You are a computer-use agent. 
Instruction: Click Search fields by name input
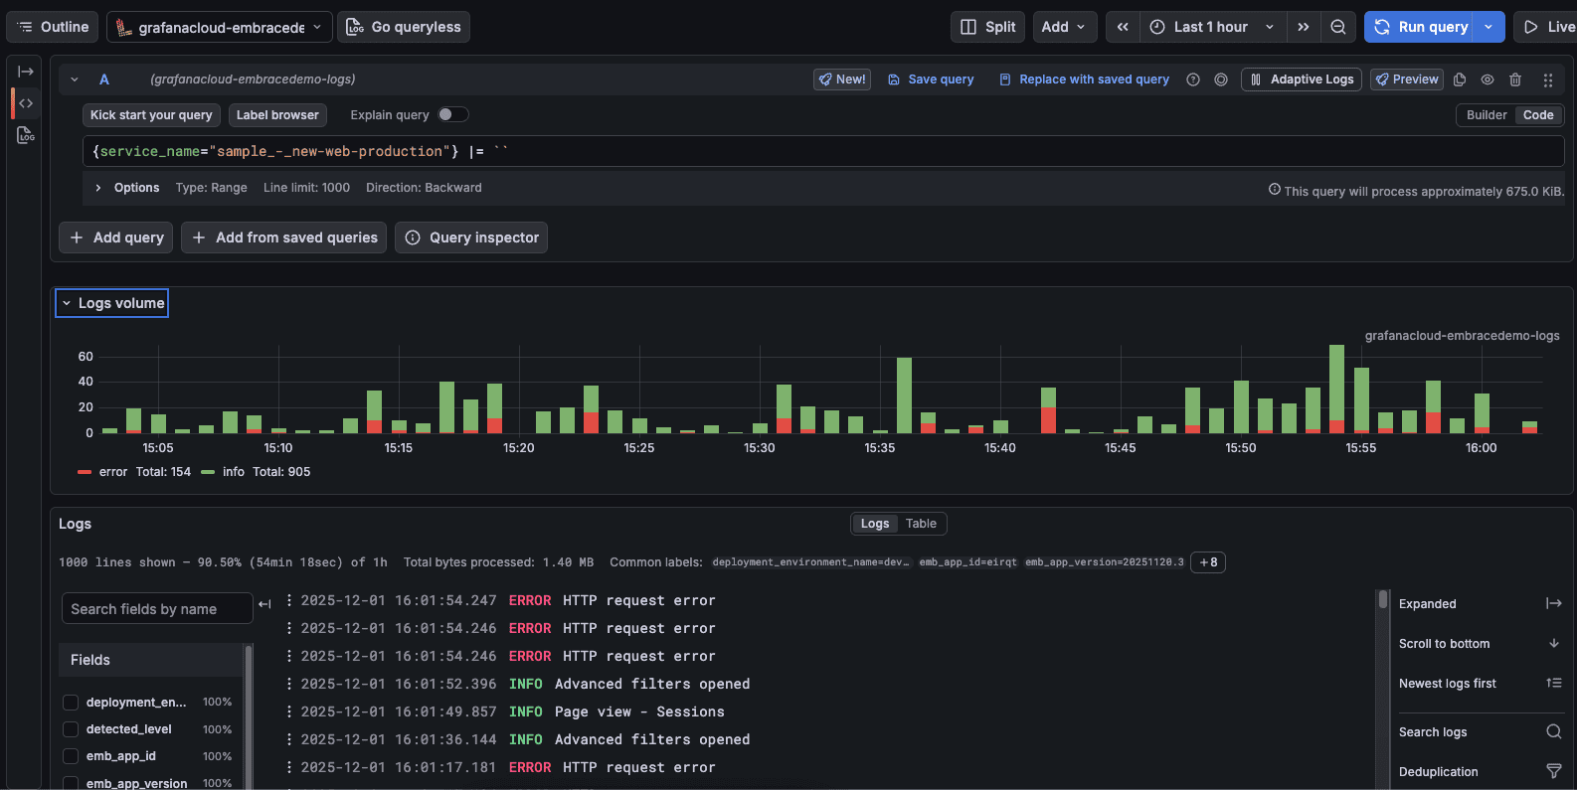coord(157,609)
